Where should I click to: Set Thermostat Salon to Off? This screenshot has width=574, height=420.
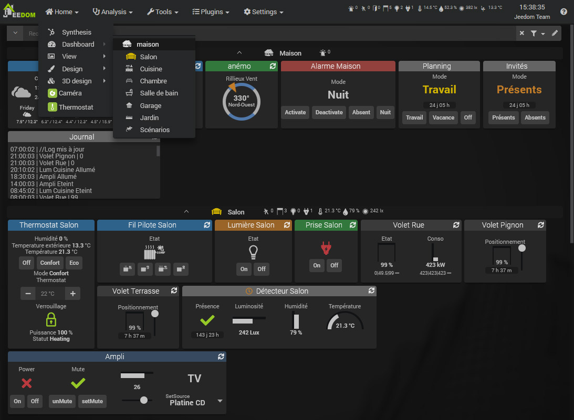[x=26, y=263]
